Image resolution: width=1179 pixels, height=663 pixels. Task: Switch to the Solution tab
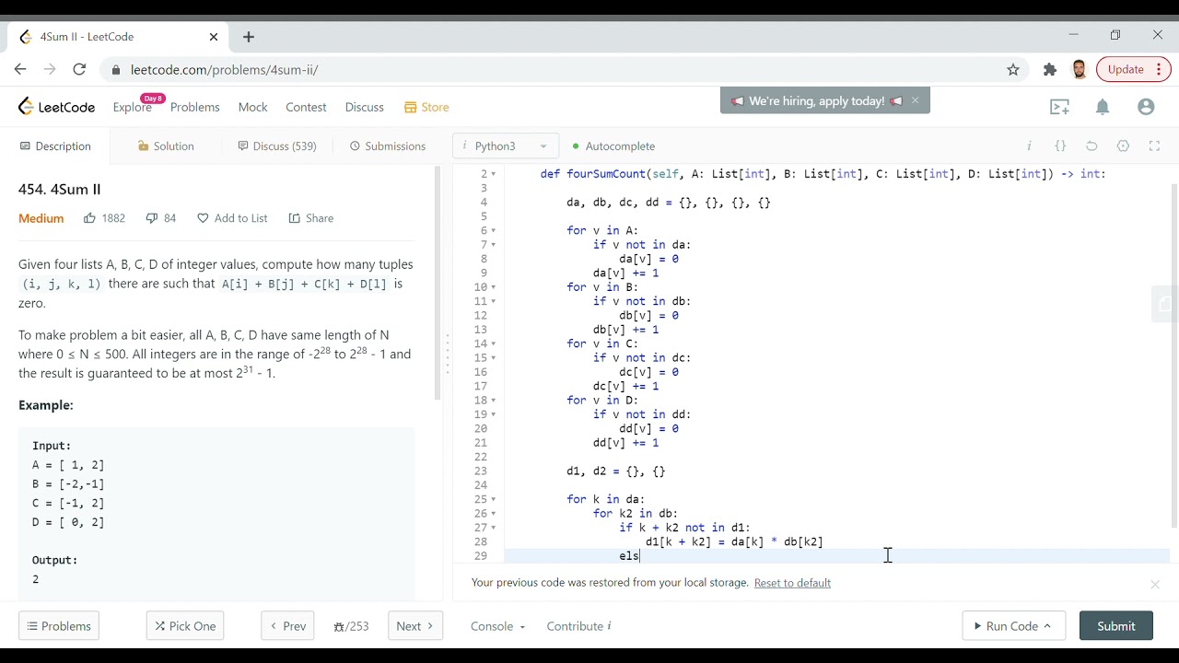[x=166, y=145]
